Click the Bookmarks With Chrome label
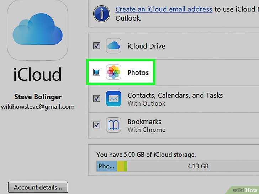The height and width of the screenshot is (194, 259). (146, 126)
